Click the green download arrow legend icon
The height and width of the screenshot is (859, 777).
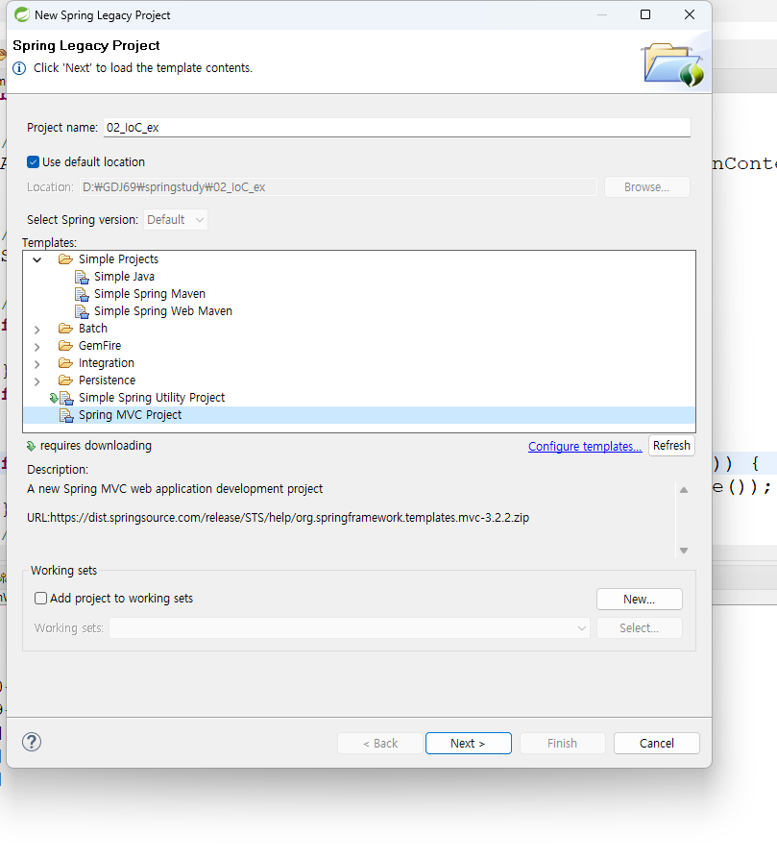tap(31, 447)
